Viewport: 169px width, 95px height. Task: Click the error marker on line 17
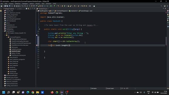[x=37, y=45]
